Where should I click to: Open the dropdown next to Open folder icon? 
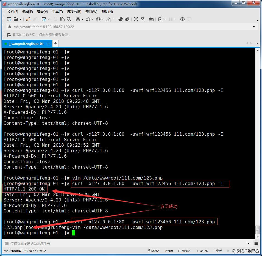20,19
